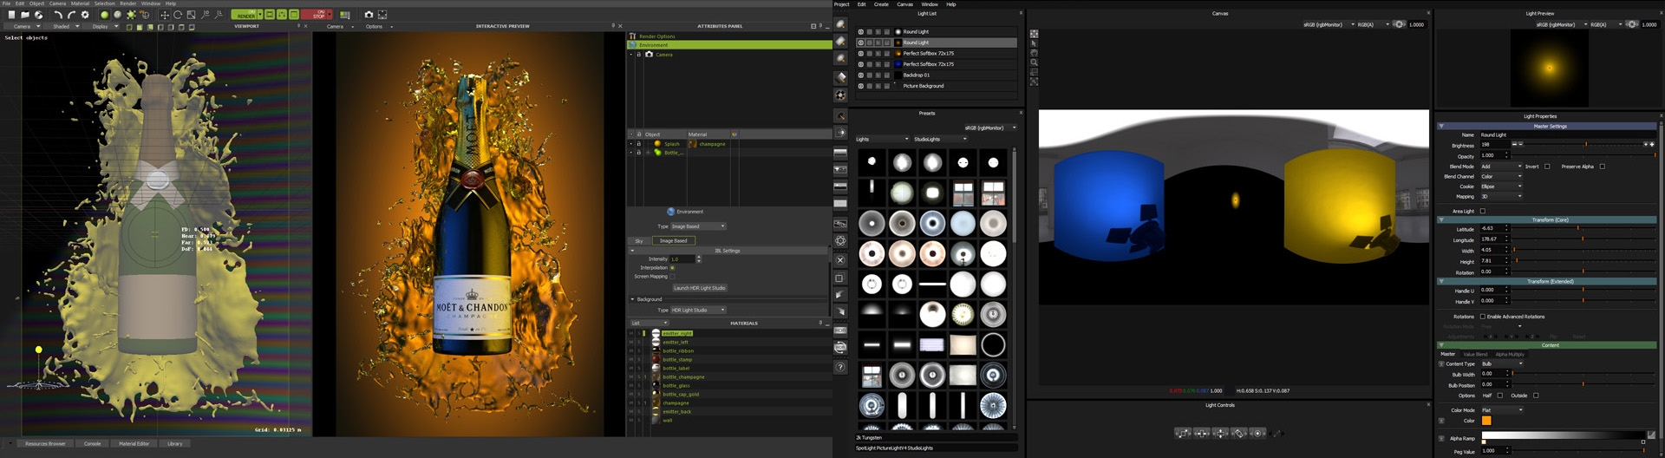Click the region render frame icon

382,15
